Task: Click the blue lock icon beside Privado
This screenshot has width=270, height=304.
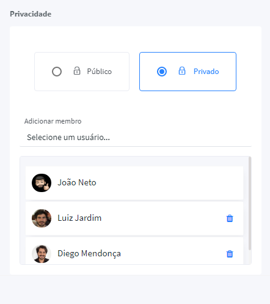Action: 182,71
